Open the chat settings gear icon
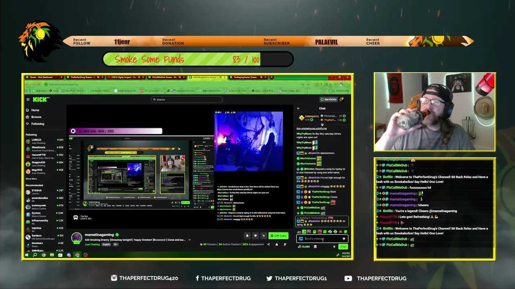Image resolution: width=515 pixels, height=289 pixels. click(334, 247)
